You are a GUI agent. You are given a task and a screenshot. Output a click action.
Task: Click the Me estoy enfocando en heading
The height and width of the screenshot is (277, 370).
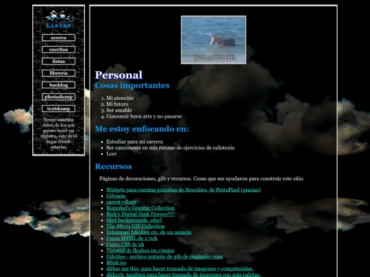pyautogui.click(x=142, y=129)
